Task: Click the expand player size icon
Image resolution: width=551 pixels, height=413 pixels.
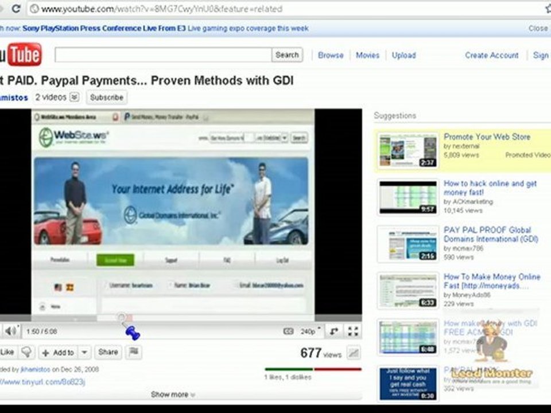Action: tap(334, 331)
